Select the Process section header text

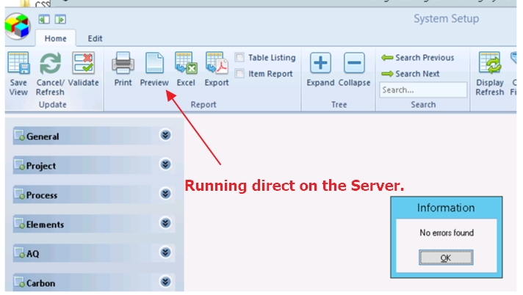[42, 195]
